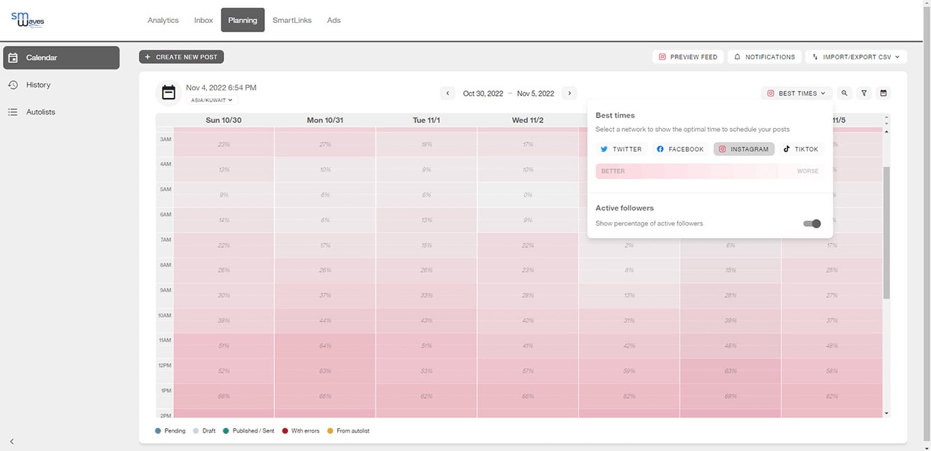
Task: Click the end date Nov 5, 2022
Action: click(x=536, y=94)
